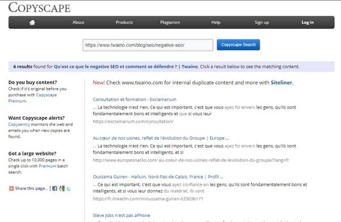Open result Oussama Guiren LinkedIn profile

[x=158, y=177]
